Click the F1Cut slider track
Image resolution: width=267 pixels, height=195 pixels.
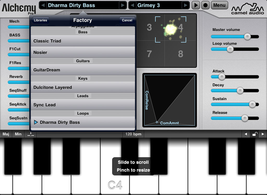(19, 54)
